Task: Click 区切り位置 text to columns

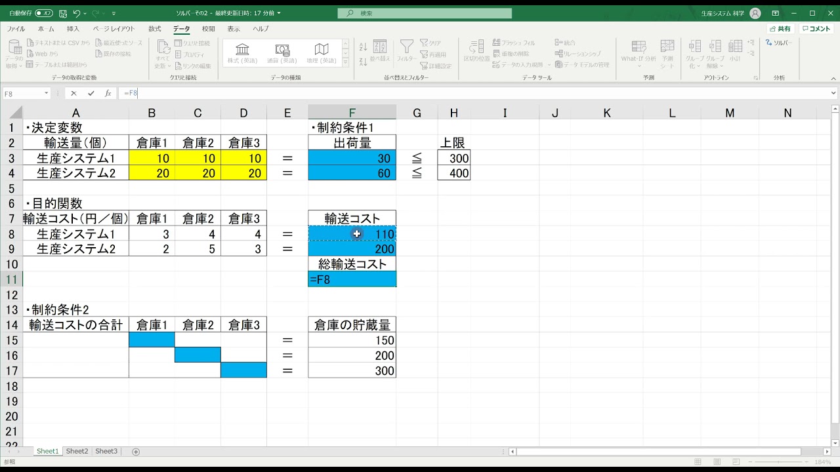Action: pos(476,51)
